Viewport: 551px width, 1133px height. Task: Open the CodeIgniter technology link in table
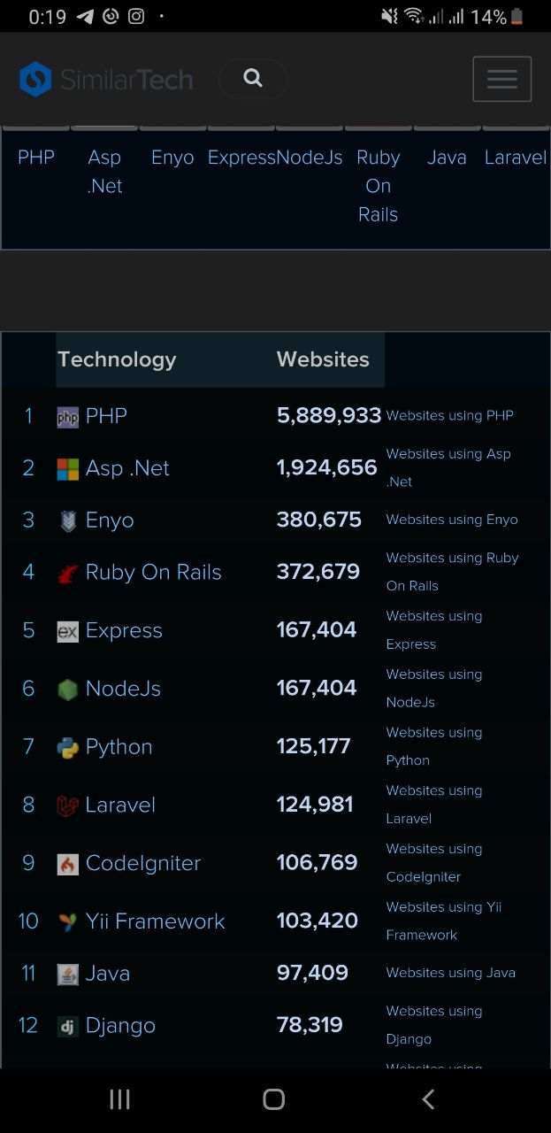point(143,863)
